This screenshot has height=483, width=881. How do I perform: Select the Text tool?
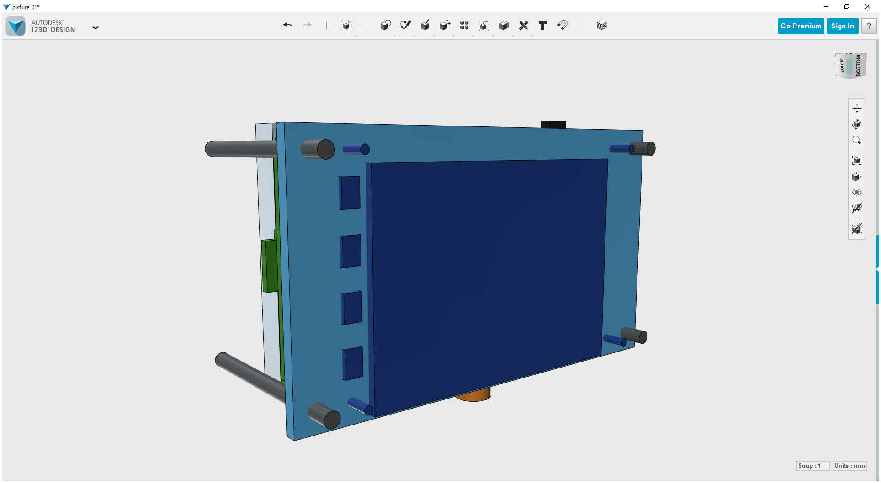pyautogui.click(x=542, y=26)
